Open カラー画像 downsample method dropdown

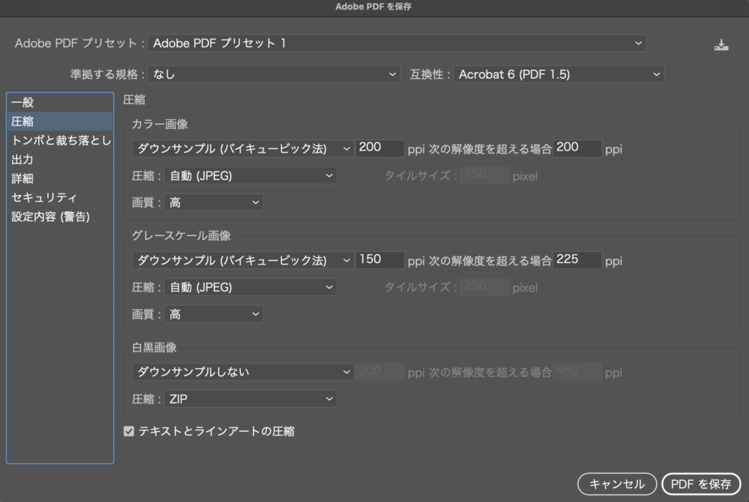243,148
